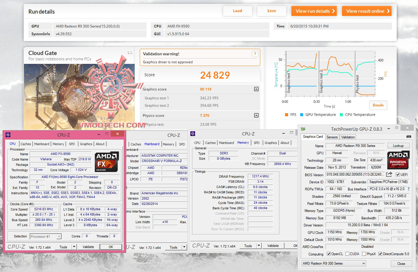This screenshot has width=418, height=272.
Task: Click the performance chart graph area
Action: 331,74
